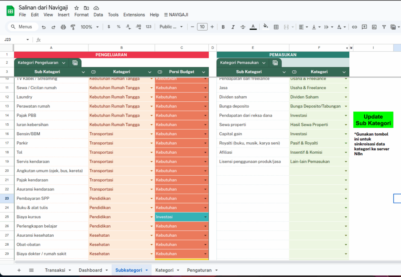Open the create filter icon
401x277 pixels.
click(x=384, y=27)
